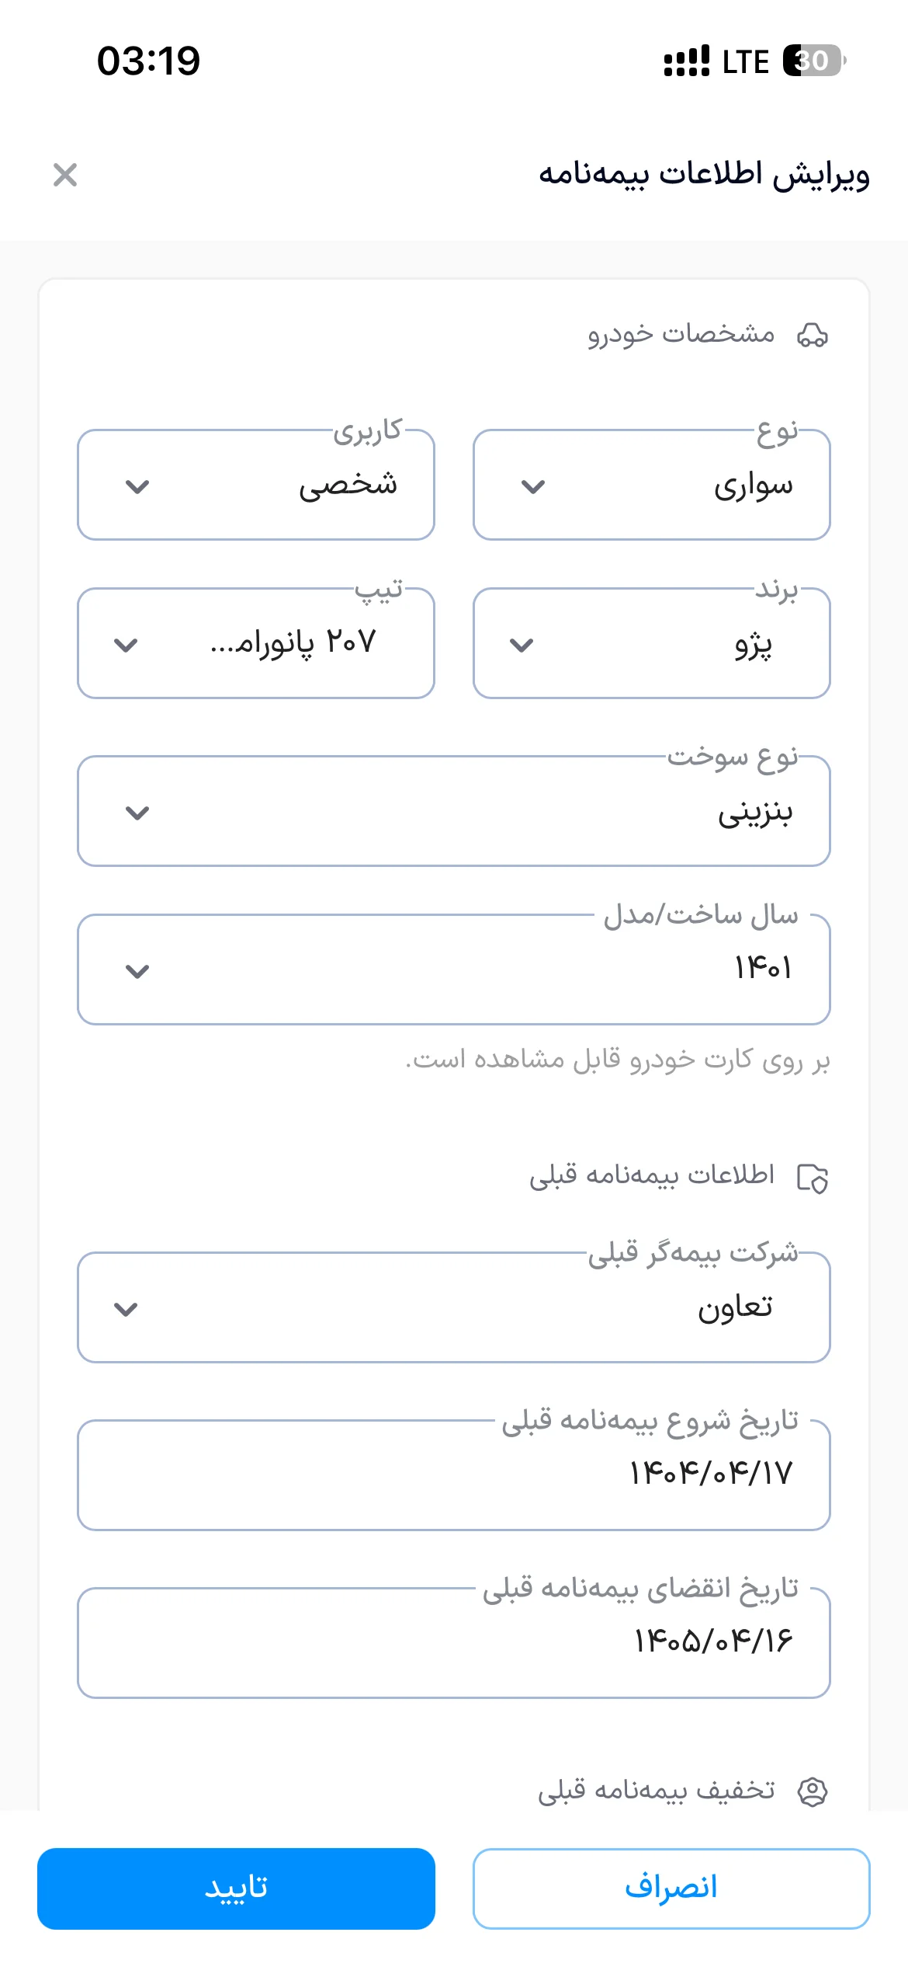This screenshot has width=908, height=1967.
Task: Expand شرکت بیمه‌گر قبلی dropdown showing تعاون
Action: point(454,1307)
